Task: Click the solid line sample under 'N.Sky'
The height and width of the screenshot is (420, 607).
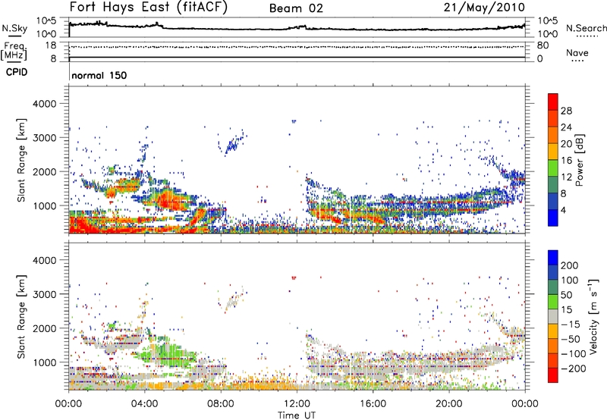Action: (14, 36)
